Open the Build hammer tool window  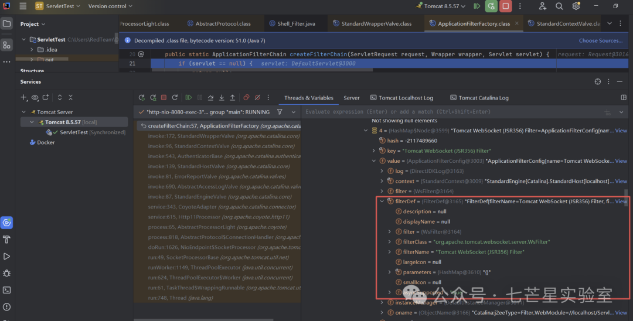(6, 240)
